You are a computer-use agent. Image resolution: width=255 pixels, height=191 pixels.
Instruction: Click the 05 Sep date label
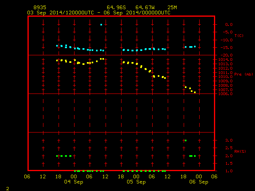[136, 182]
